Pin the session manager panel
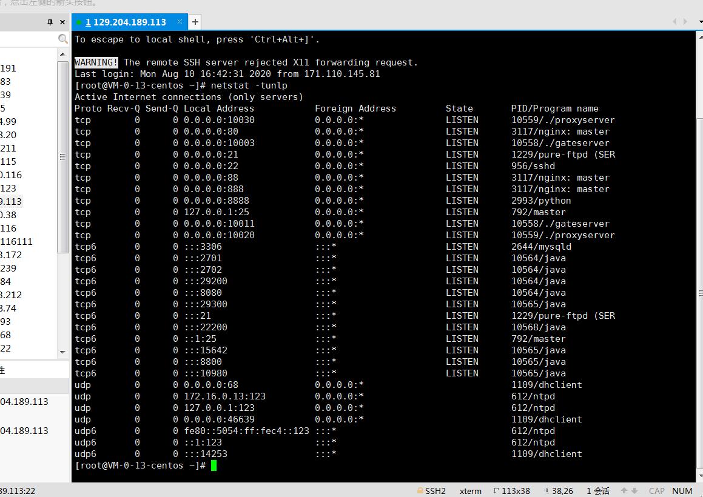703x497 pixels. point(50,22)
